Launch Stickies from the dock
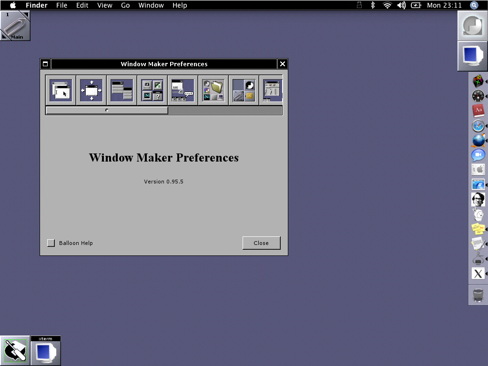The width and height of the screenshot is (488, 366). click(478, 229)
